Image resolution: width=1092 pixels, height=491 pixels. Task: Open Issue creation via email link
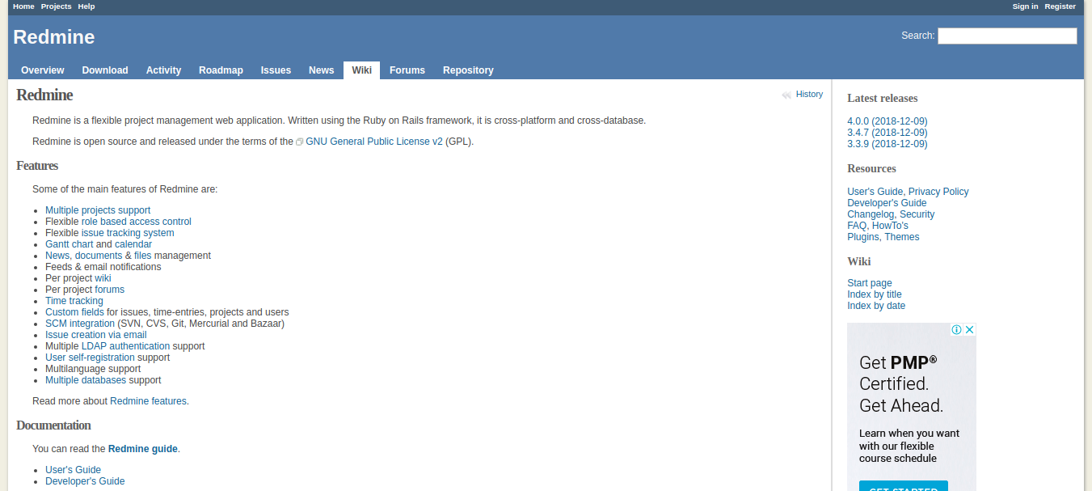pyautogui.click(x=96, y=335)
